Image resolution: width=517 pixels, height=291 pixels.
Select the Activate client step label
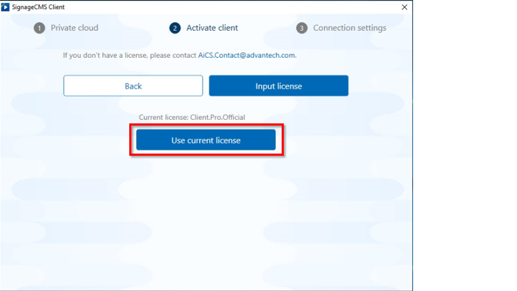212,28
